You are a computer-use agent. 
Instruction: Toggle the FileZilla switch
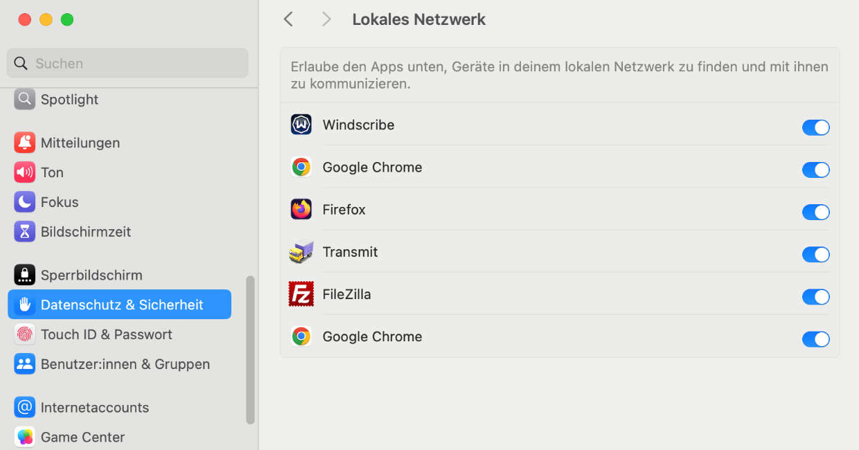(x=815, y=297)
